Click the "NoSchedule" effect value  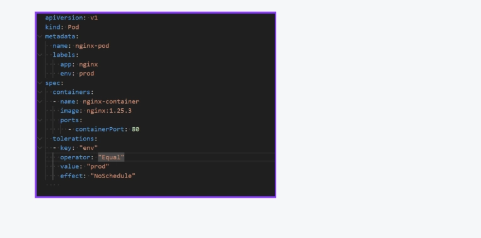pyautogui.click(x=113, y=176)
